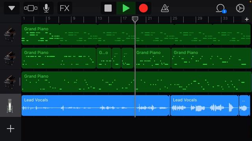The width and height of the screenshot is (252, 141).
Task: Switch to instrument view with tracks view button
Action: pos(31,8)
